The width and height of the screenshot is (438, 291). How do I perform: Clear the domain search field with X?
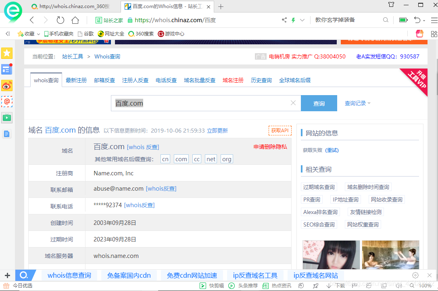tap(293, 103)
